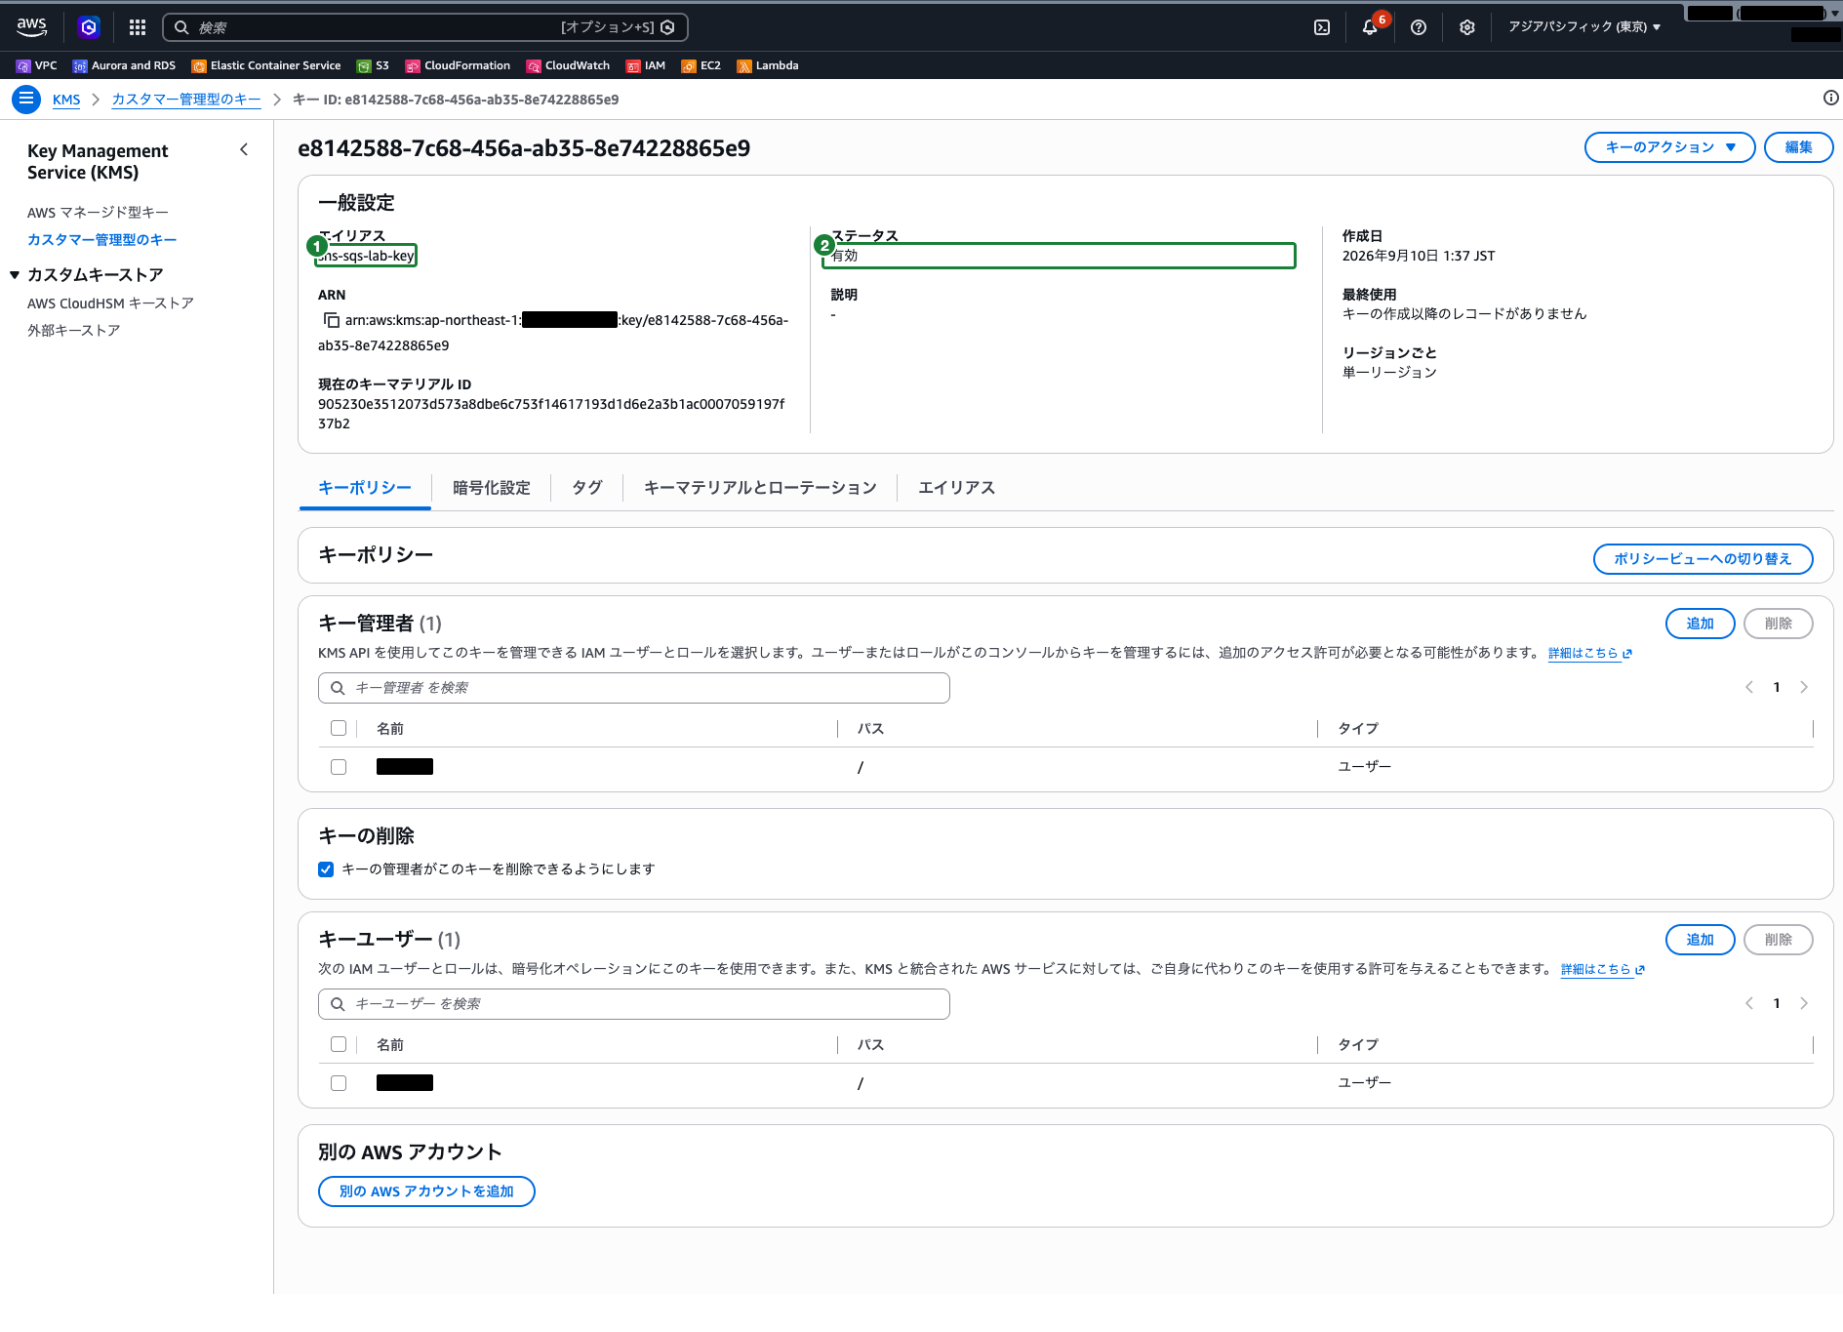Open Elastic Container Service bookmark

[x=266, y=65]
